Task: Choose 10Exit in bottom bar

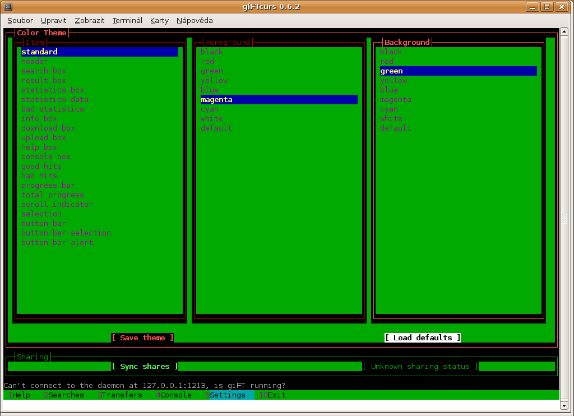Action: (272, 395)
